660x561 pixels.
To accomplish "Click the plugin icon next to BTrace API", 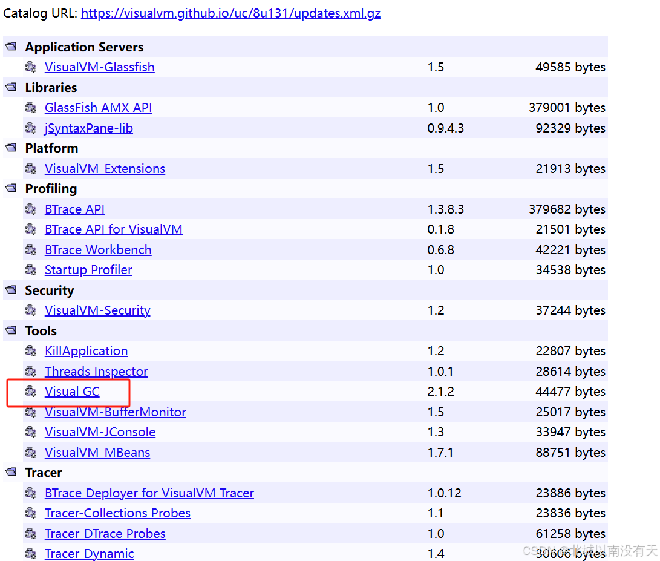I will [x=31, y=209].
